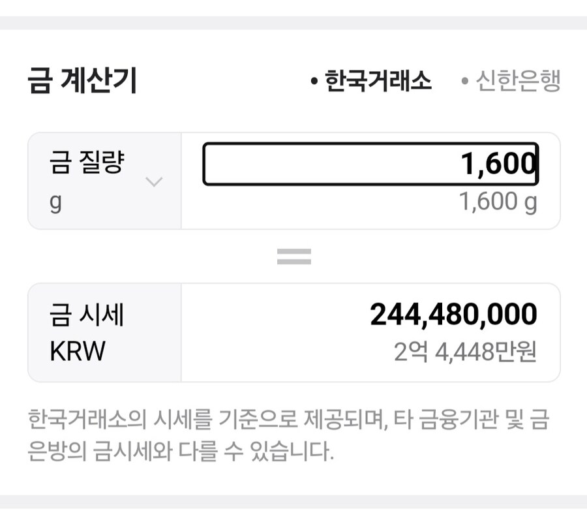Click the disclaimer text below the calculator
Screen dimensions: 587x511
coord(292,431)
